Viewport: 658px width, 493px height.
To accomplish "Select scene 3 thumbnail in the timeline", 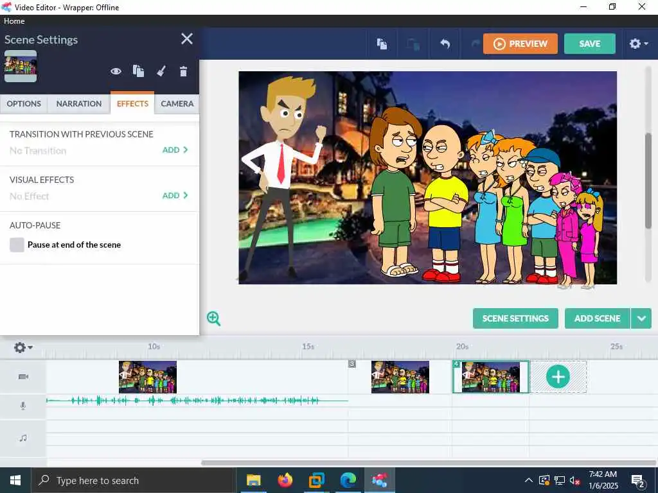I will point(400,377).
